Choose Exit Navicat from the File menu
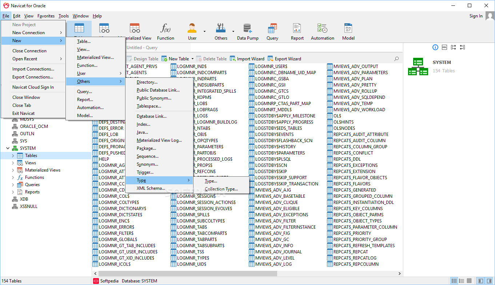The width and height of the screenshot is (495, 285). click(x=33, y=113)
